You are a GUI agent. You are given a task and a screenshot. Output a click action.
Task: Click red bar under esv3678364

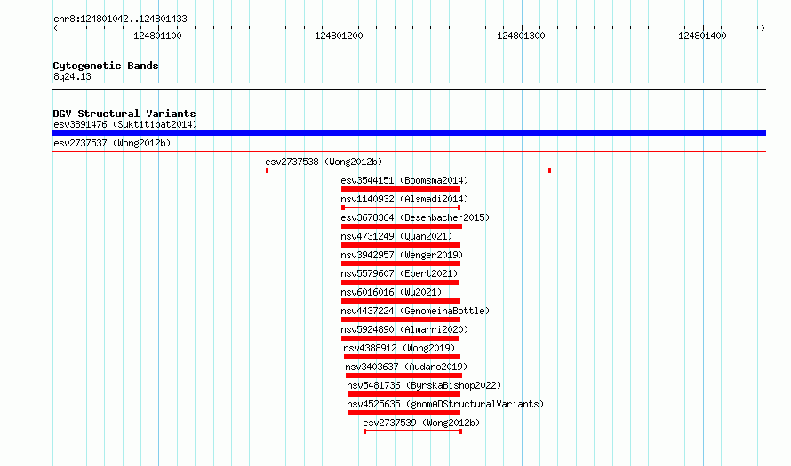(402, 226)
